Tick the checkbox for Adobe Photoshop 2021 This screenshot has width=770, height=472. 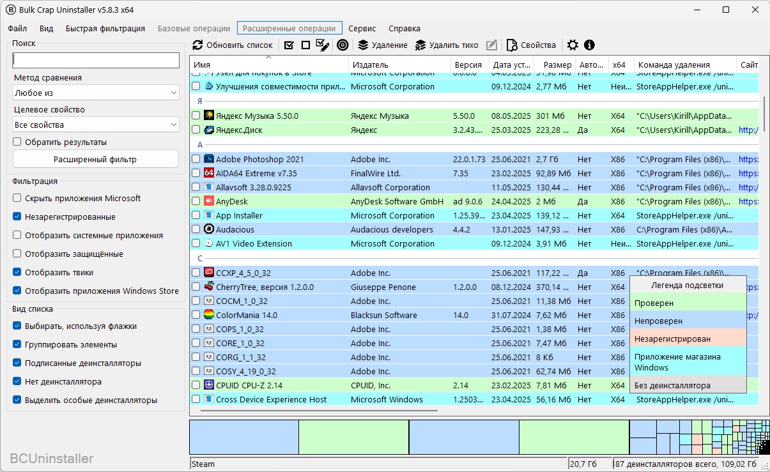tap(196, 159)
